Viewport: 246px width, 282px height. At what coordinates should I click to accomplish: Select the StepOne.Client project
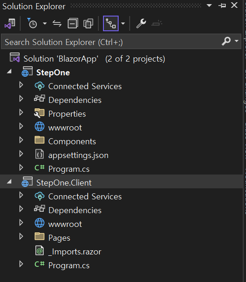[x=64, y=183]
